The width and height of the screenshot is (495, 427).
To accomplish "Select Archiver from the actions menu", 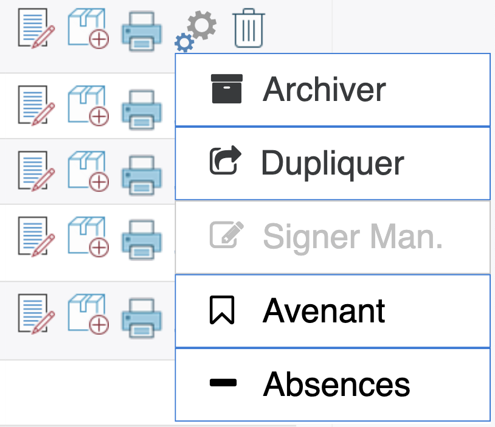I will point(333,90).
